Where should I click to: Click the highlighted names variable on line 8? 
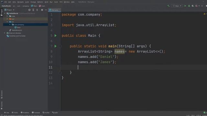coord(119,52)
